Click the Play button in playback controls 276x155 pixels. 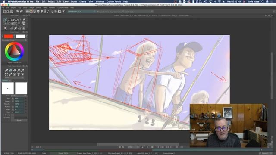pyautogui.click(x=147, y=147)
